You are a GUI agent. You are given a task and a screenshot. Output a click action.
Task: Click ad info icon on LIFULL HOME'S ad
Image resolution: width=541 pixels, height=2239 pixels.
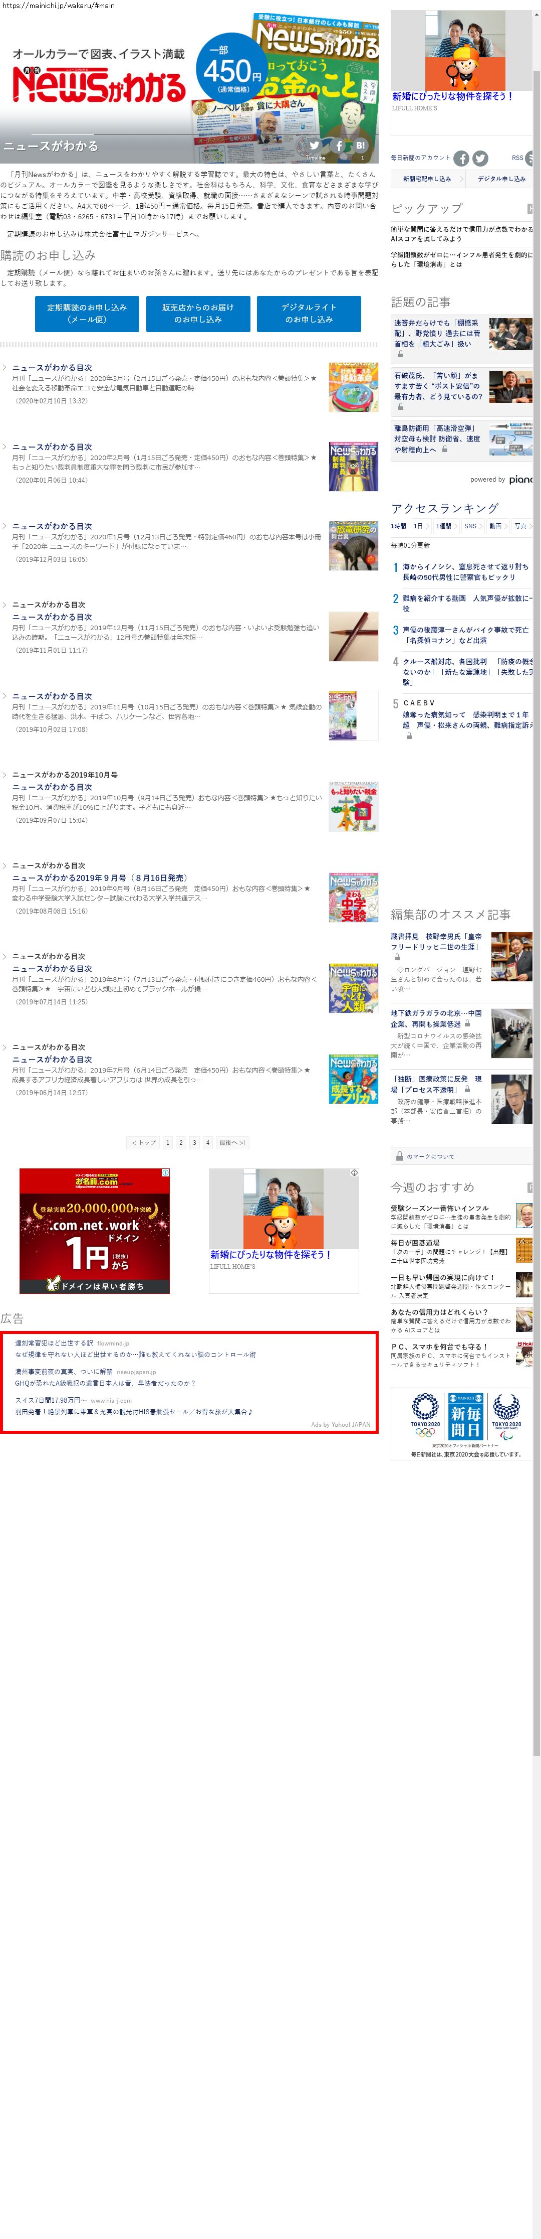354,1172
